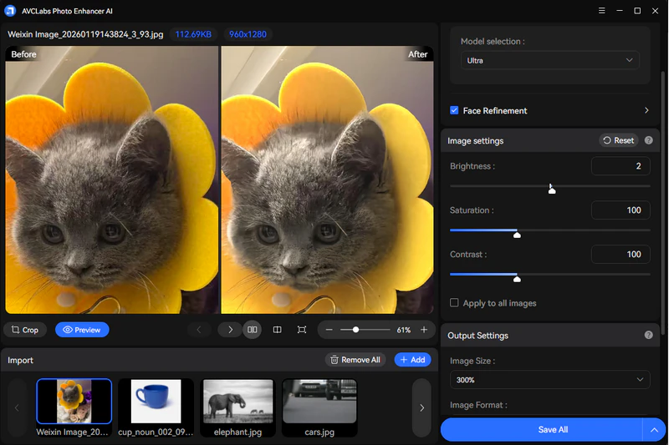Click the 960x1280 resolution label
Image resolution: width=669 pixels, height=445 pixels.
click(248, 34)
